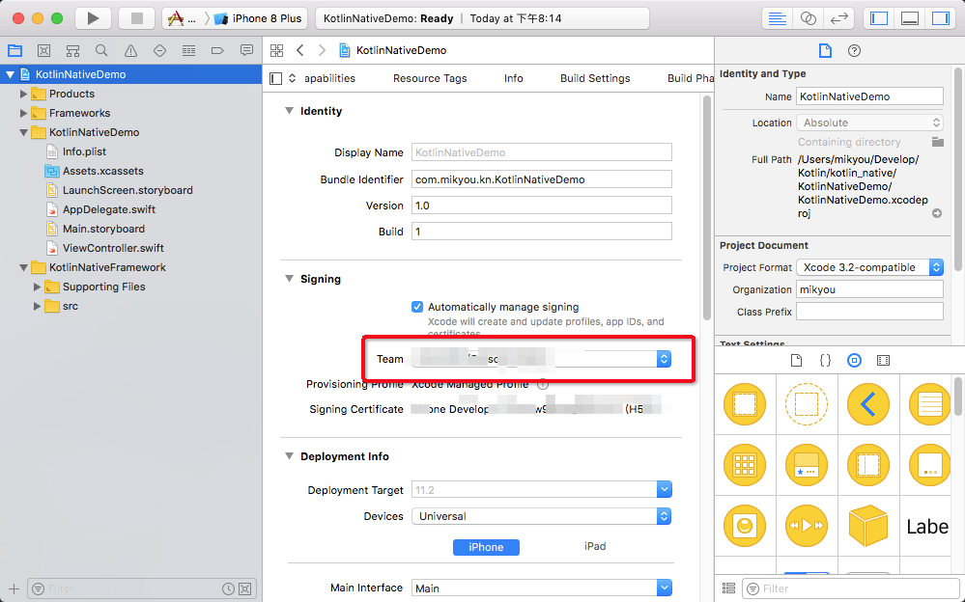Viewport: 965px width, 602px height.
Task: Open the Find navigator
Action: (x=101, y=50)
